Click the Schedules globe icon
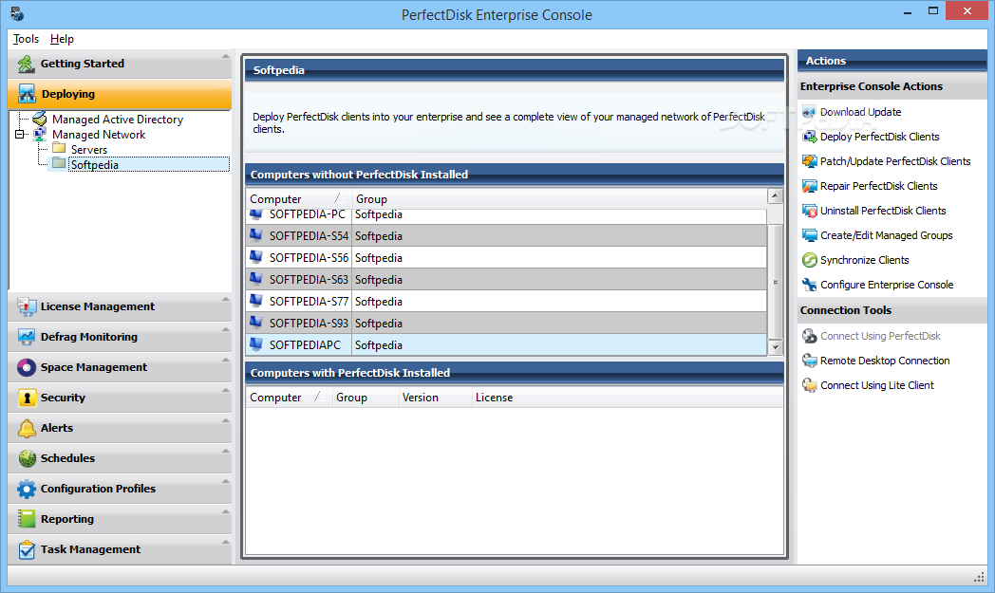This screenshot has width=995, height=593. coord(27,458)
